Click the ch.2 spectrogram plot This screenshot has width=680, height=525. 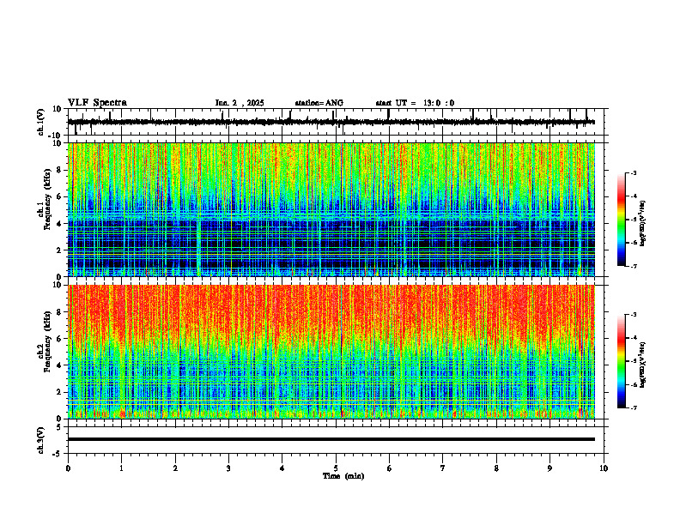click(x=331, y=352)
